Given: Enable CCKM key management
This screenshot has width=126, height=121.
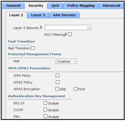Looking at the screenshot, I should click(x=45, y=110).
